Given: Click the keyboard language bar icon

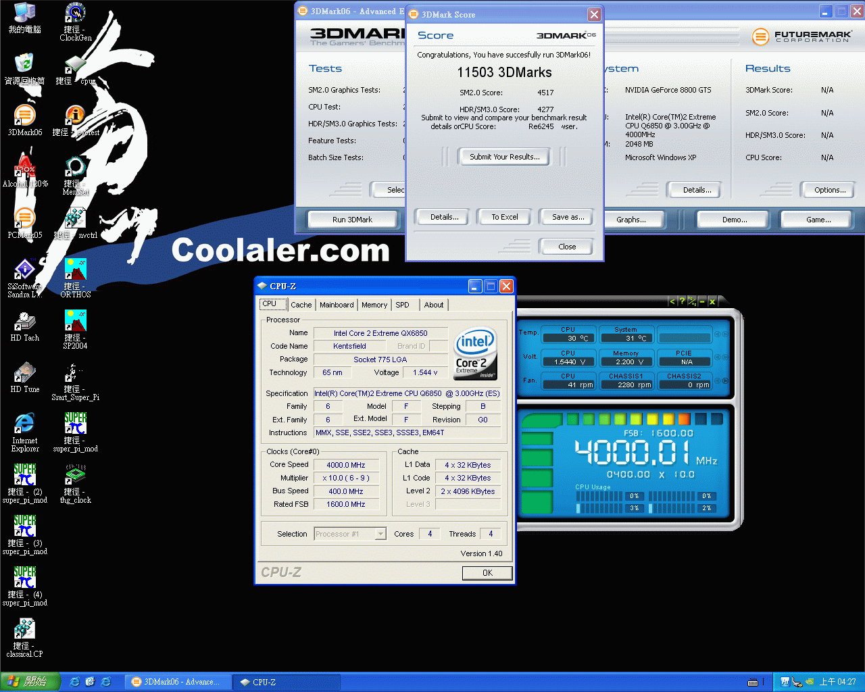Looking at the screenshot, I should (x=753, y=682).
